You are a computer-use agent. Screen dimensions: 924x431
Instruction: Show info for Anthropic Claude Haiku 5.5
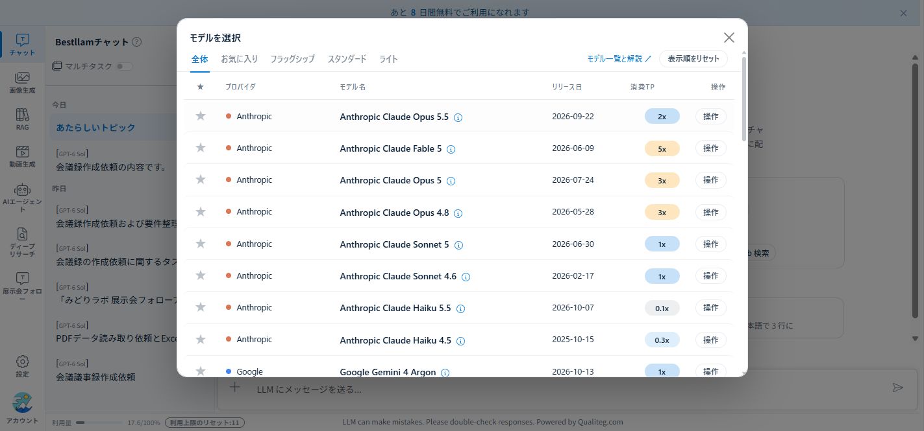[x=460, y=309]
